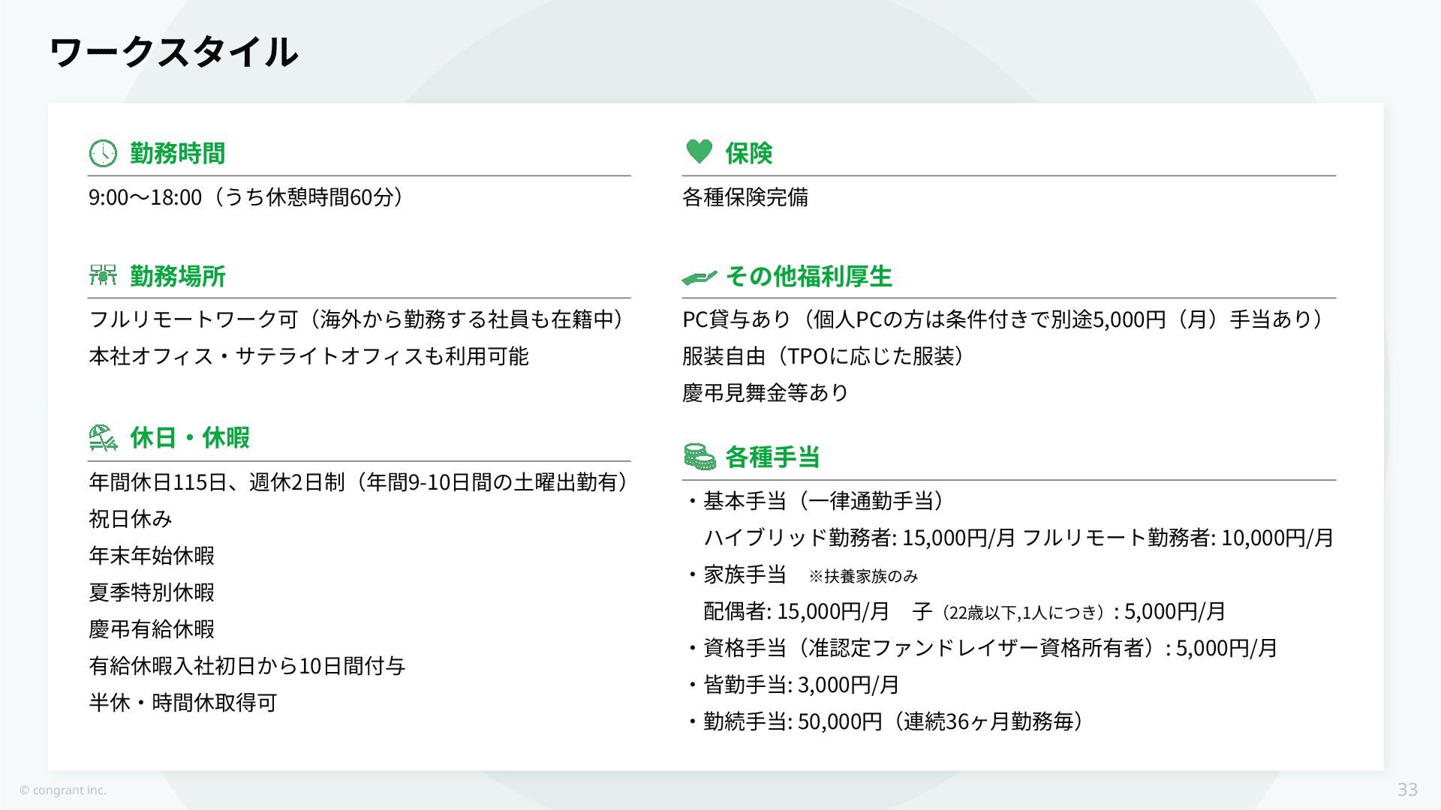Click the line starting 年間休日115日
This screenshot has width=1441, height=810.
[x=359, y=482]
